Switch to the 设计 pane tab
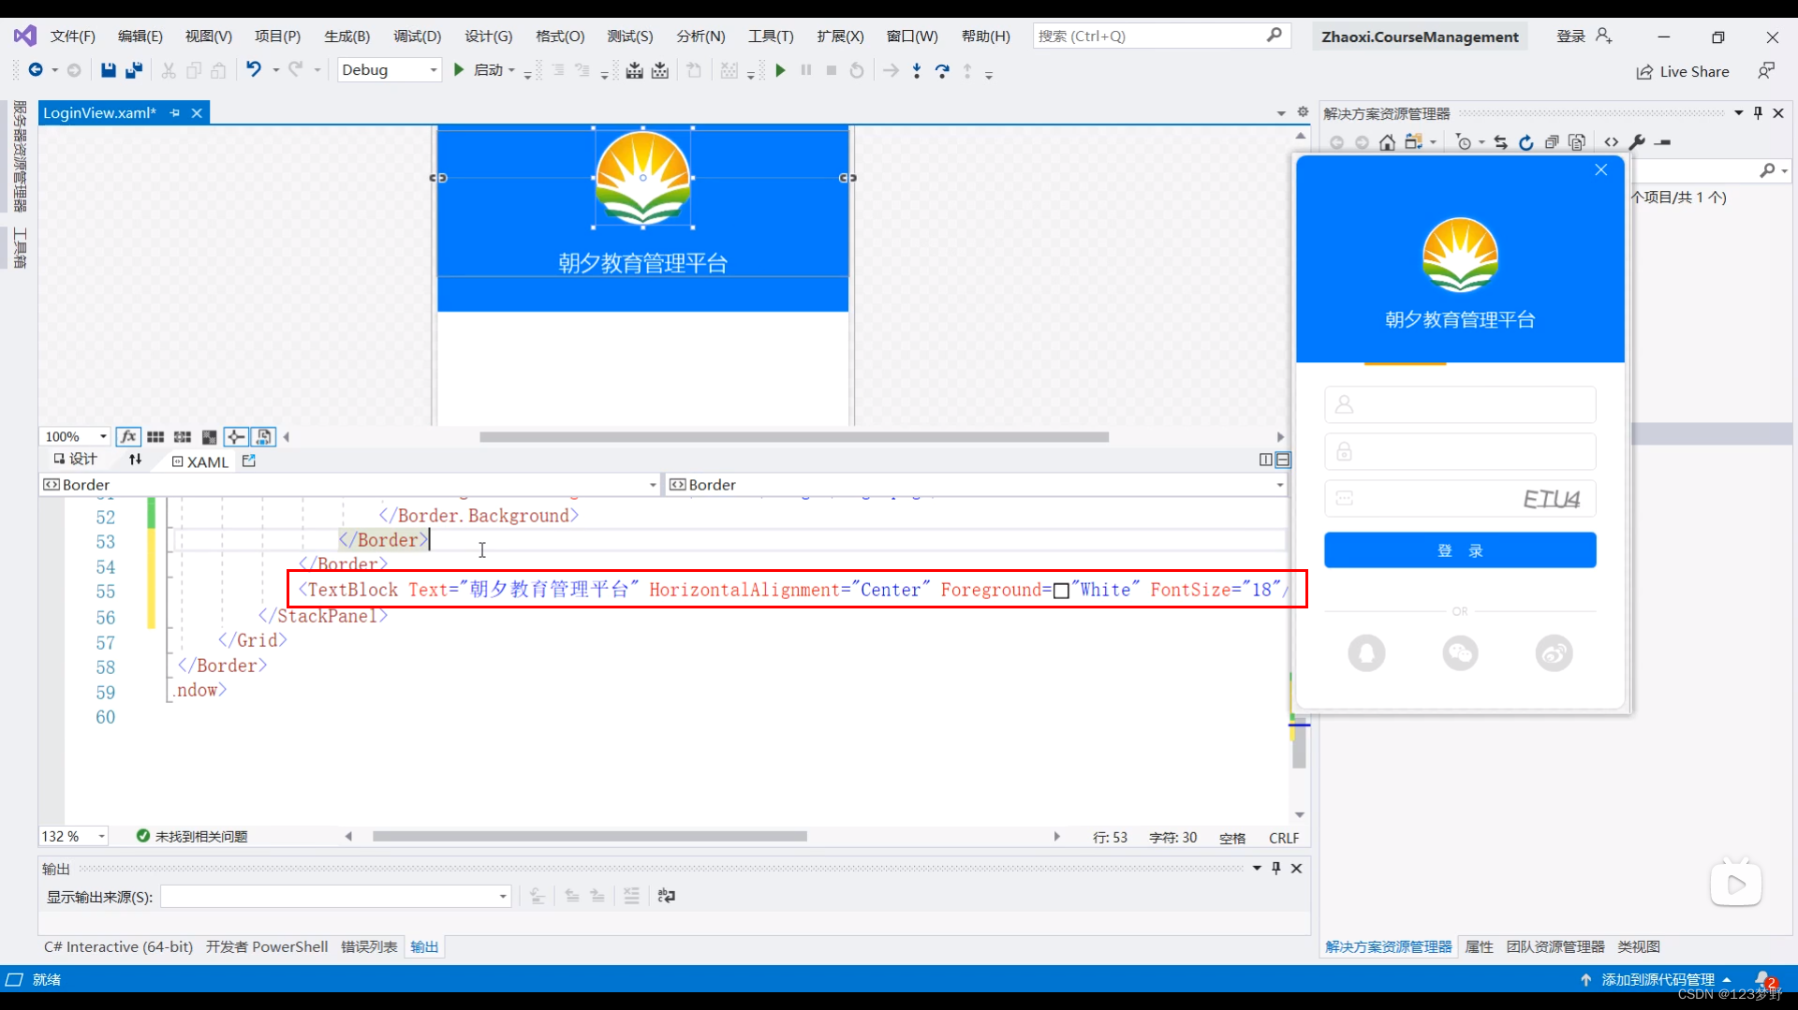The image size is (1798, 1010). (75, 460)
